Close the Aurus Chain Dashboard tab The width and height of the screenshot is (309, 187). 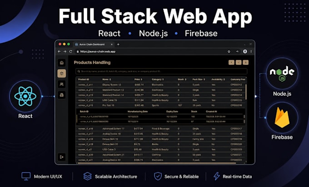coord(112,44)
